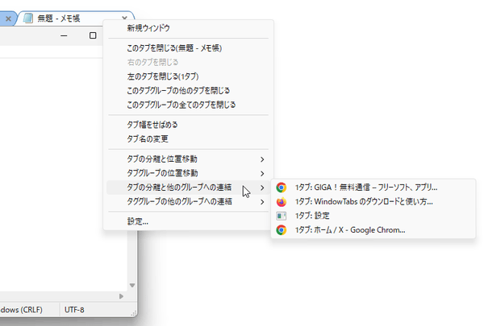Choose このタブグループの他のタブを閉じる
This screenshot has width=484, height=326.
pos(178,90)
